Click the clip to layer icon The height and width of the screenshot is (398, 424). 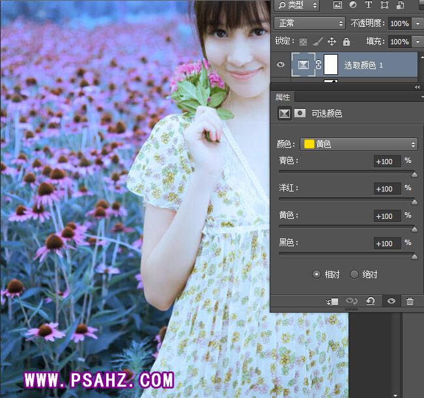pos(333,302)
